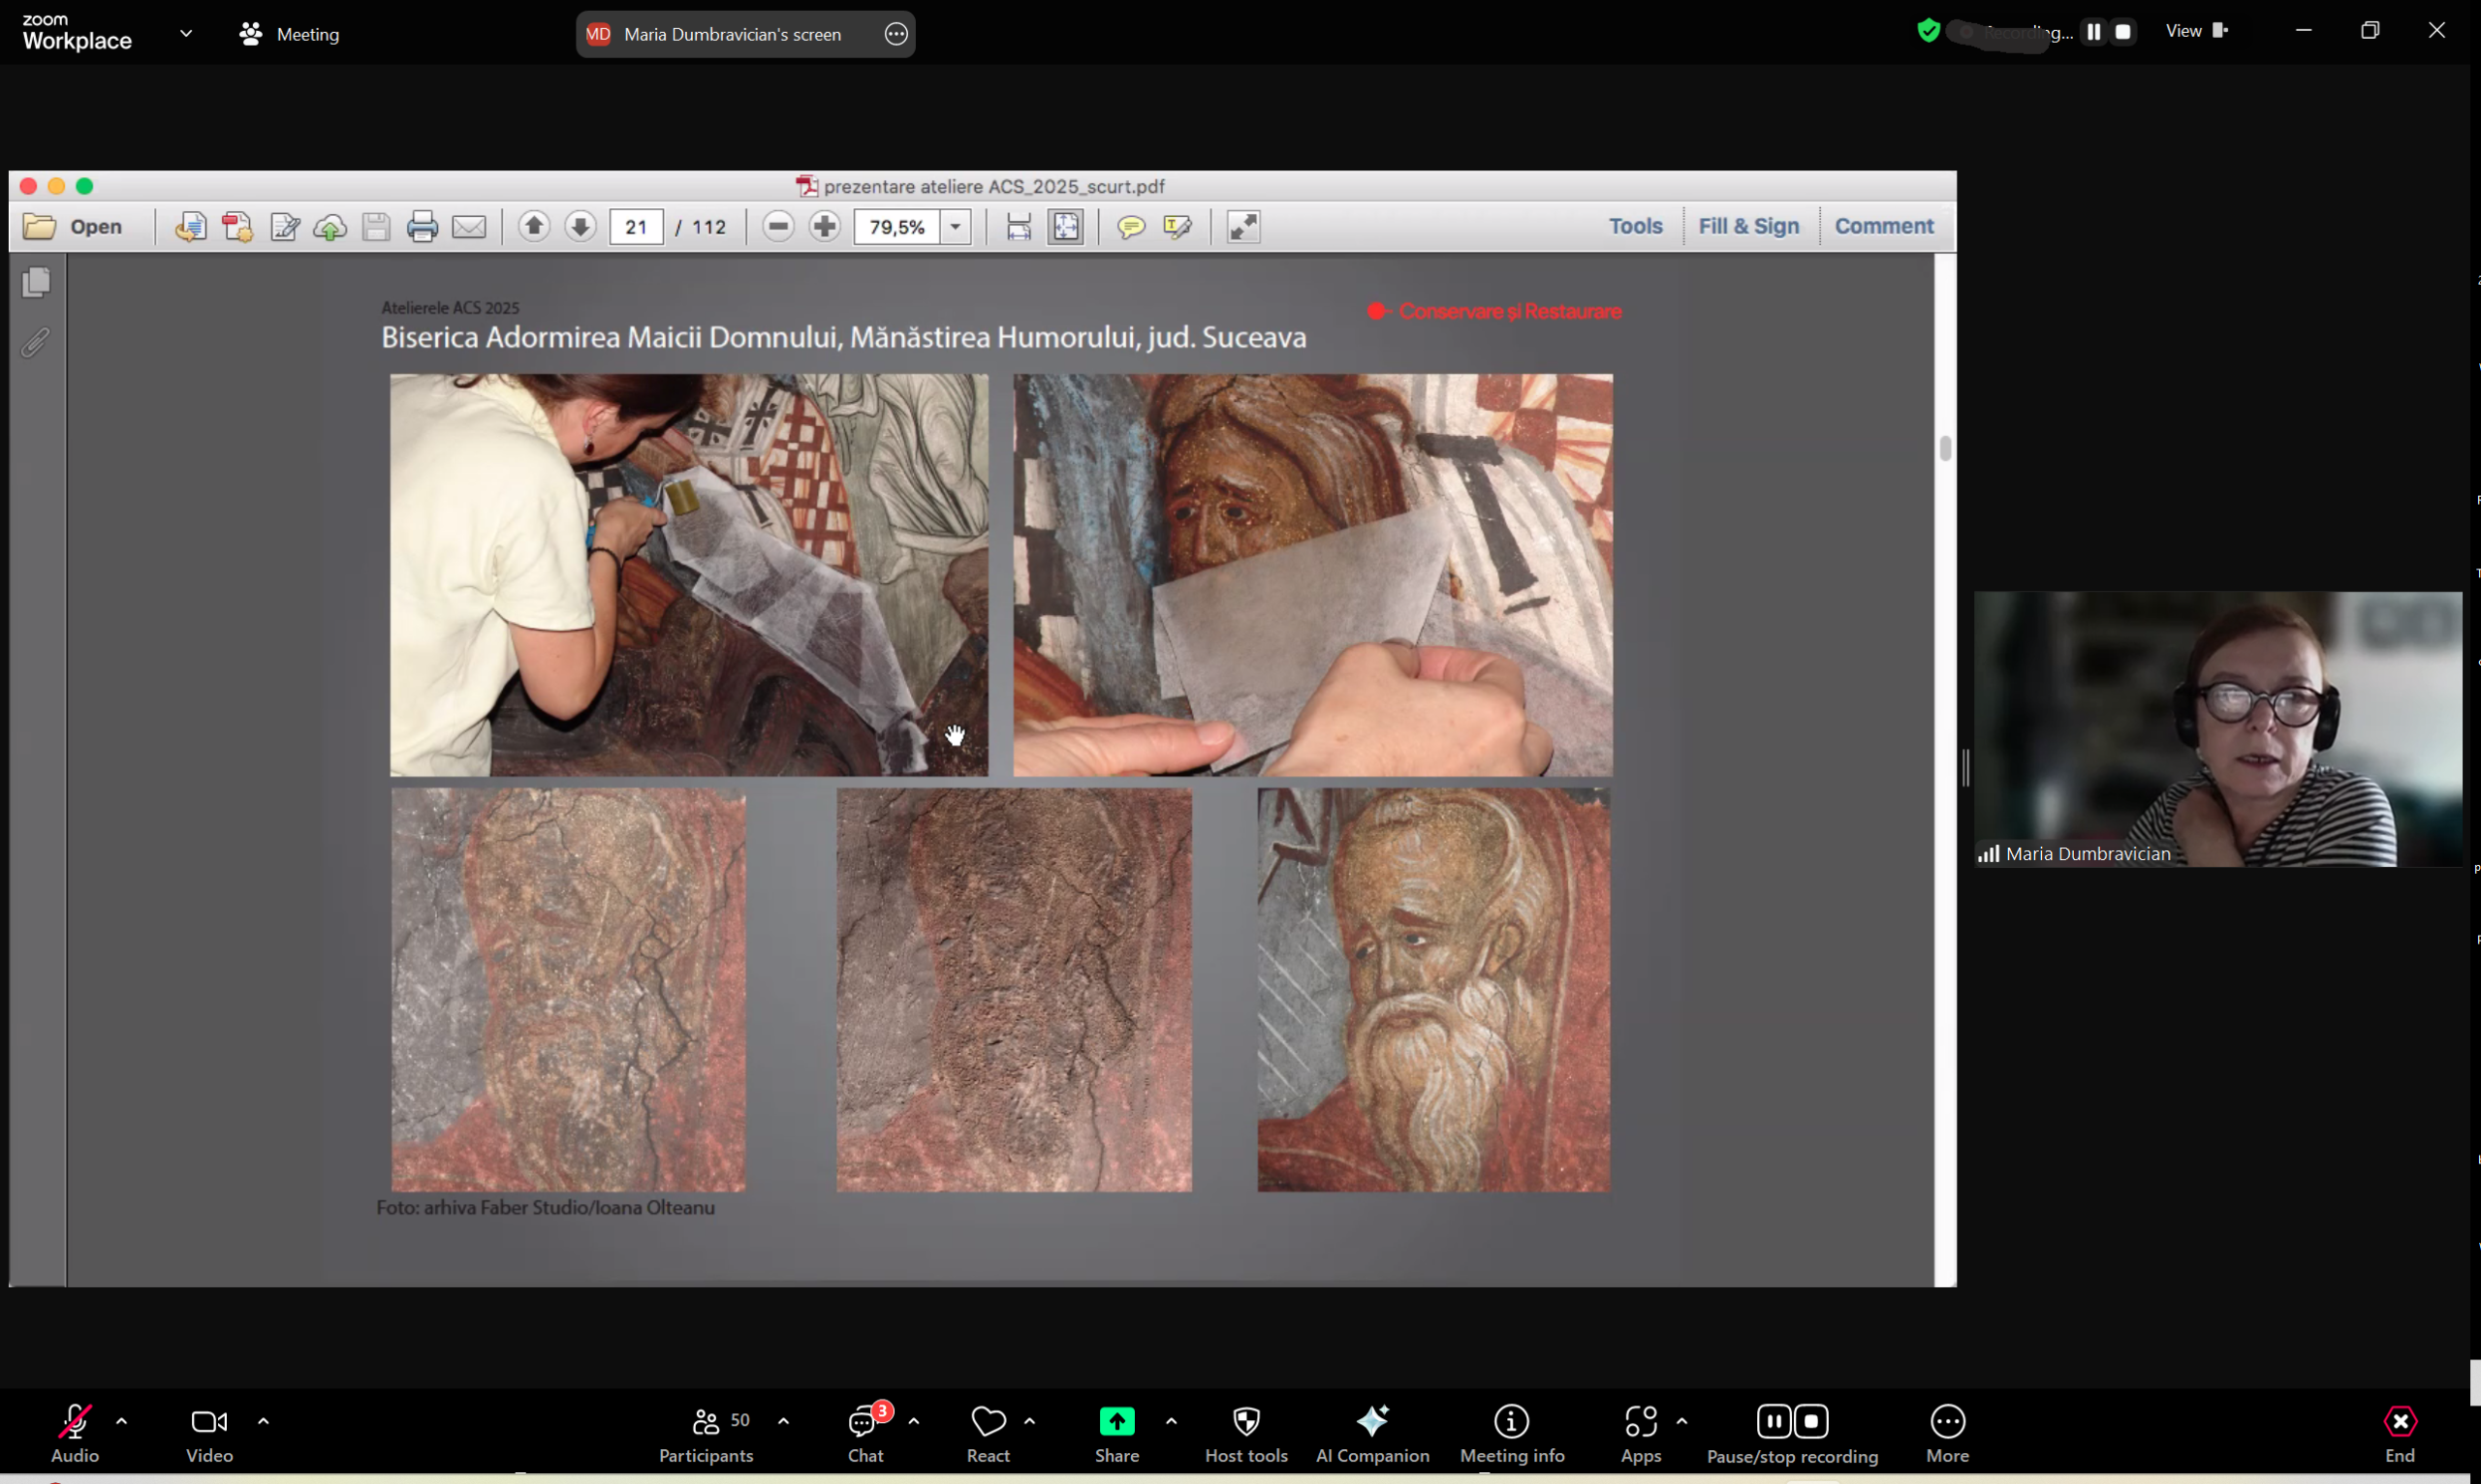Click the page number field showing 21

(x=637, y=227)
